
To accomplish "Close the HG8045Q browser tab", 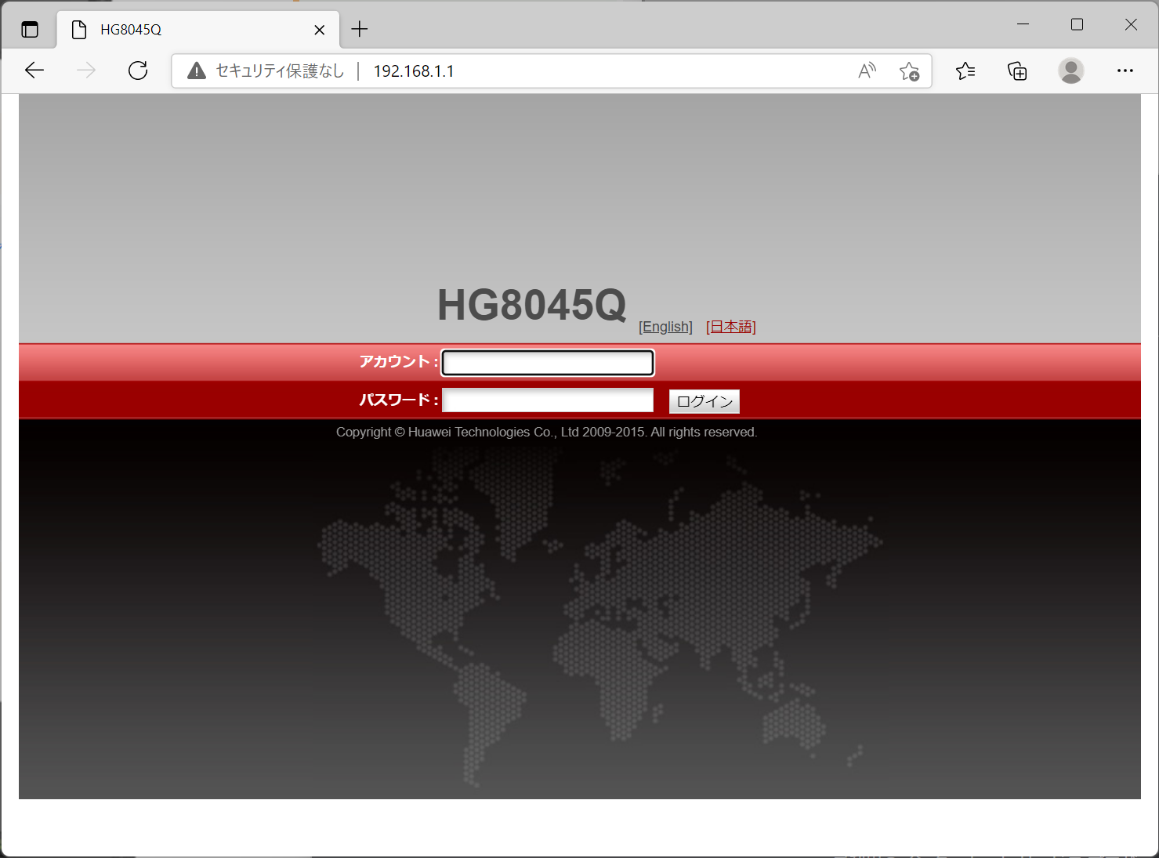I will tap(319, 30).
